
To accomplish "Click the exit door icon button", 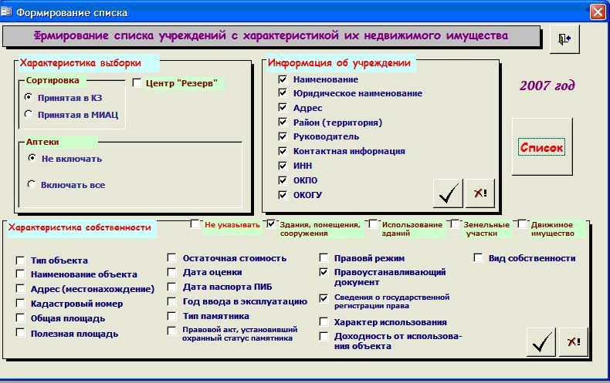I will click(564, 39).
